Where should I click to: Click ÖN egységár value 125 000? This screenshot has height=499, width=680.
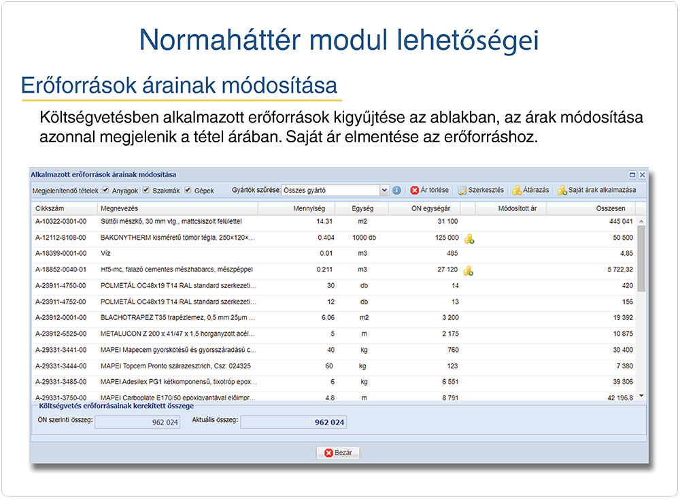[x=447, y=238]
